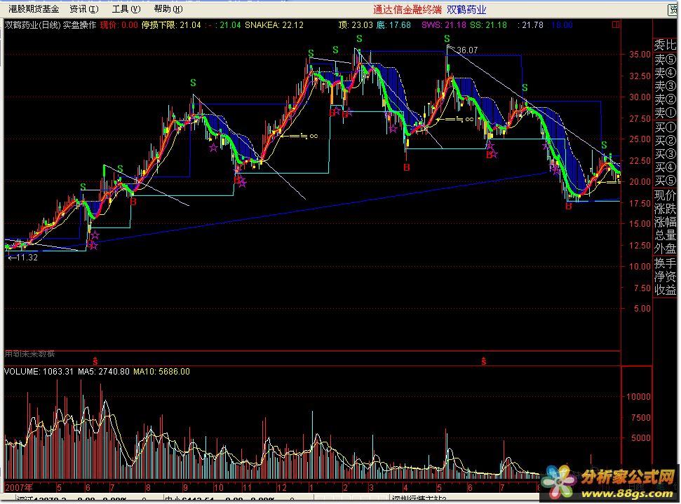This screenshot has height=504, width=681.
Task: Click the blue 双鹤药业 title label
Action: coord(466,10)
